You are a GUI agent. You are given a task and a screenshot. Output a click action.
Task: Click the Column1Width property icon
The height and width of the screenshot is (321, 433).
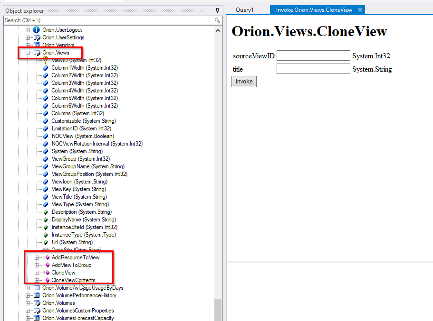(x=46, y=68)
